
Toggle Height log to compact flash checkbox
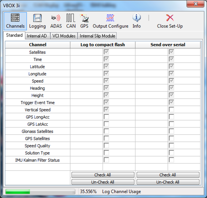point(106,95)
